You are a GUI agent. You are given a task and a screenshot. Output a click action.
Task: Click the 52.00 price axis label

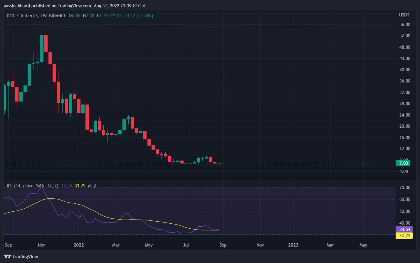click(x=405, y=36)
